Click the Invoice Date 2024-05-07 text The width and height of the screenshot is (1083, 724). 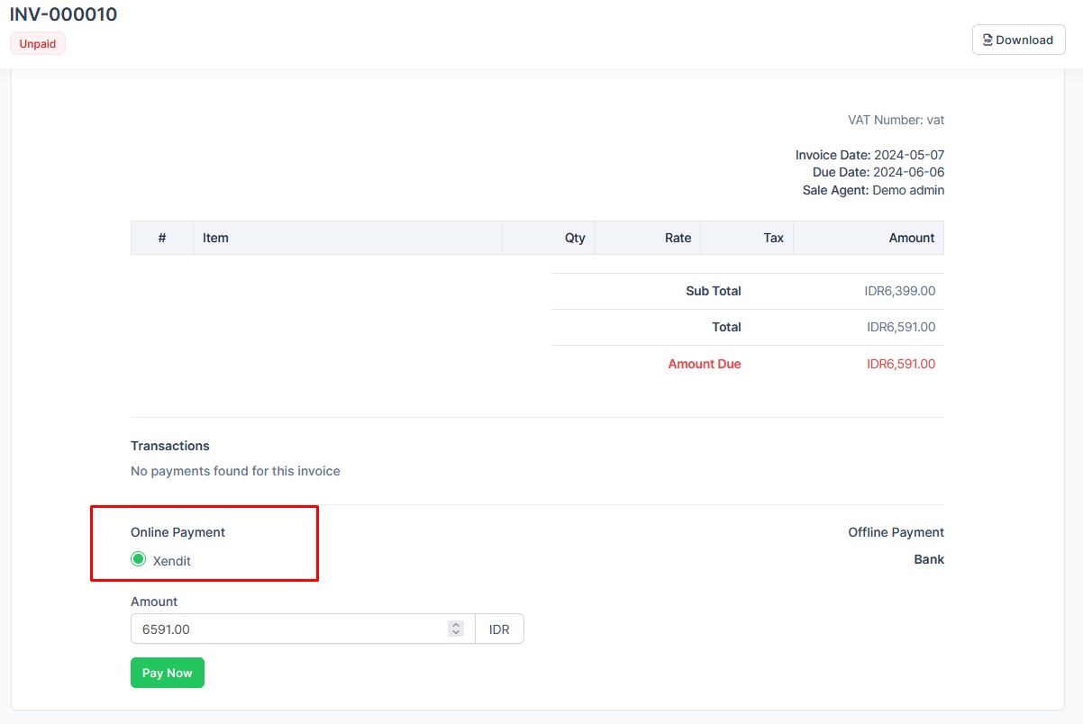(869, 155)
